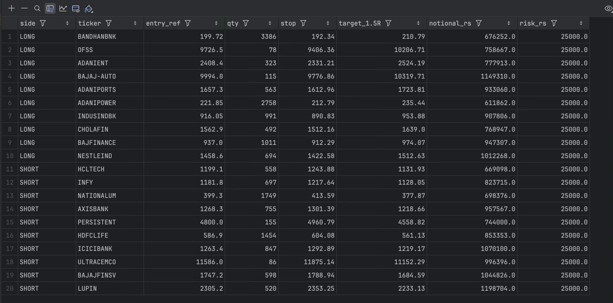Screen dimensions: 613x303
Task: Click the BANDHANBNK ticker cell
Action: click(109, 37)
